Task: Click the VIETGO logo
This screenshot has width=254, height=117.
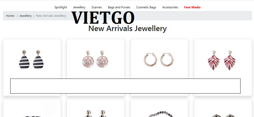Action: [x=103, y=17]
